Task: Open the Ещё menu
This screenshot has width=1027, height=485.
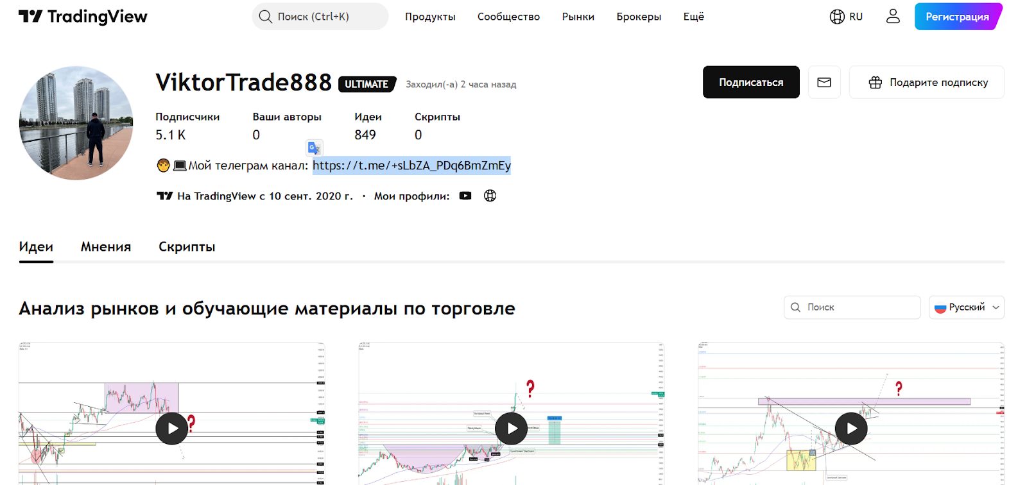Action: (x=694, y=17)
